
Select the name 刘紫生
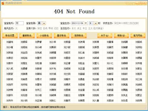point(139,69)
